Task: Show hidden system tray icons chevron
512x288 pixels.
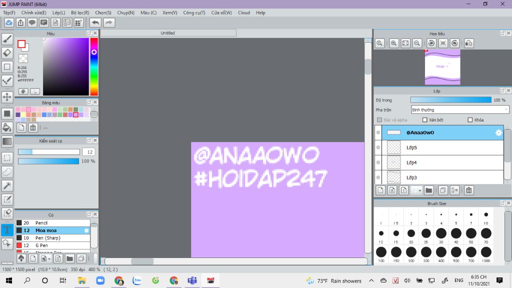Action: tap(371, 280)
